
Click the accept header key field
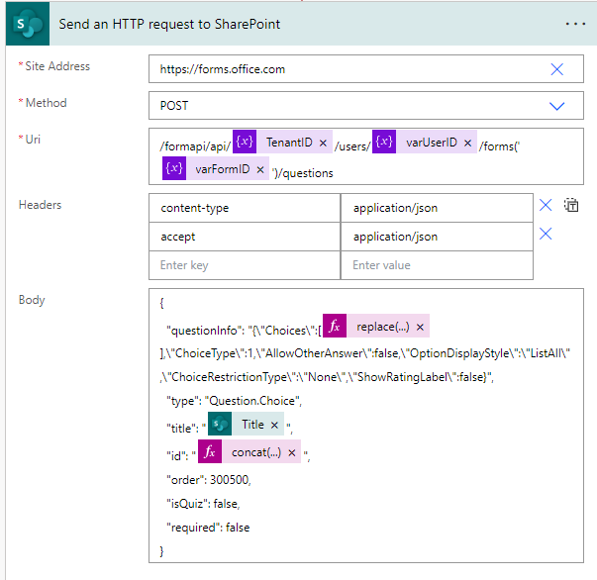[x=245, y=237]
